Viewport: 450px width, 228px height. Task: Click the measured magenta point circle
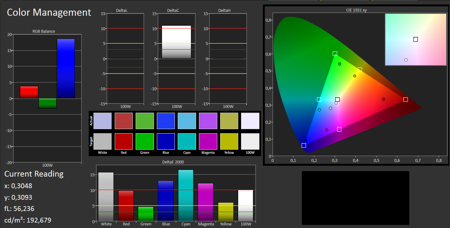tap(327, 130)
